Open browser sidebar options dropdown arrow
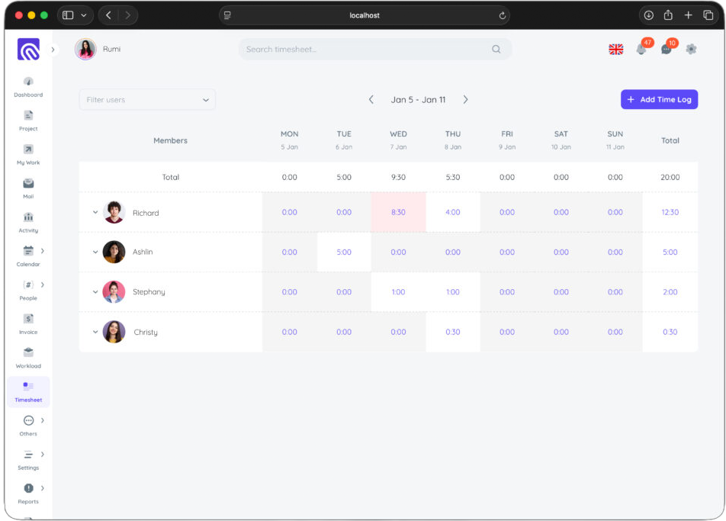This screenshot has width=726, height=521. 84,15
